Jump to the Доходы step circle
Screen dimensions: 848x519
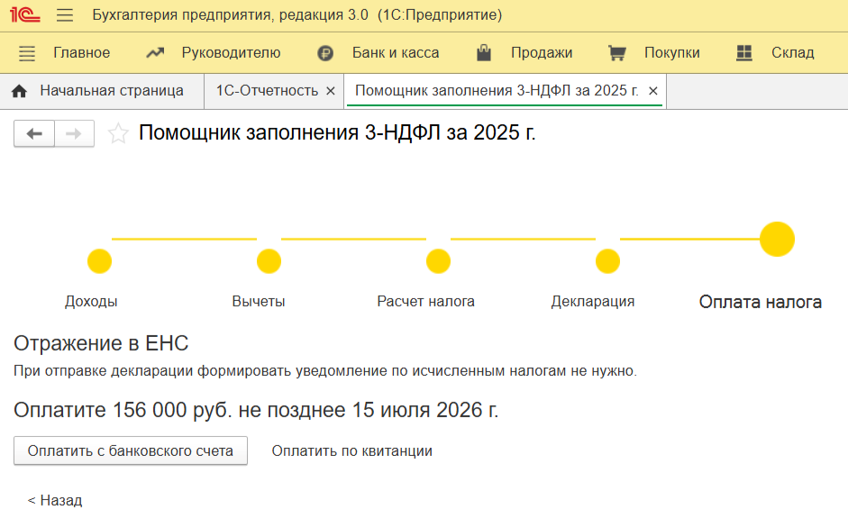[99, 261]
